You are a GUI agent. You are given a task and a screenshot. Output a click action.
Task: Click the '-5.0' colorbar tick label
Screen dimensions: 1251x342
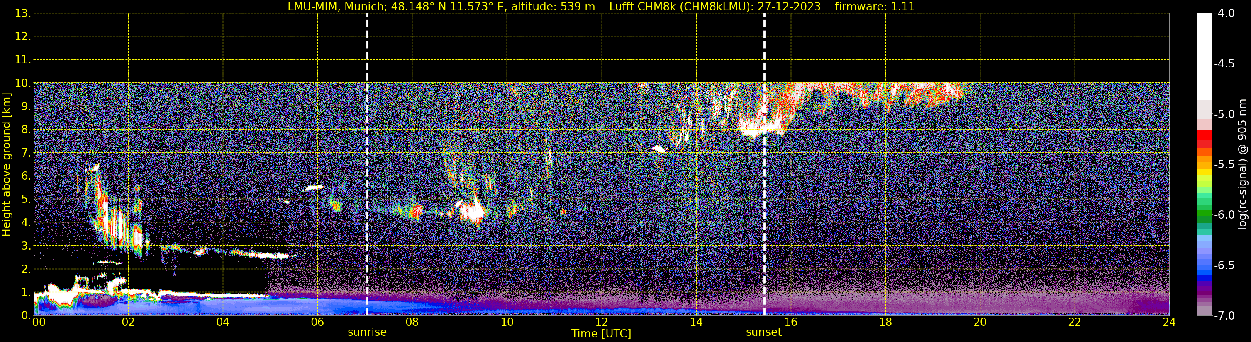1224,114
